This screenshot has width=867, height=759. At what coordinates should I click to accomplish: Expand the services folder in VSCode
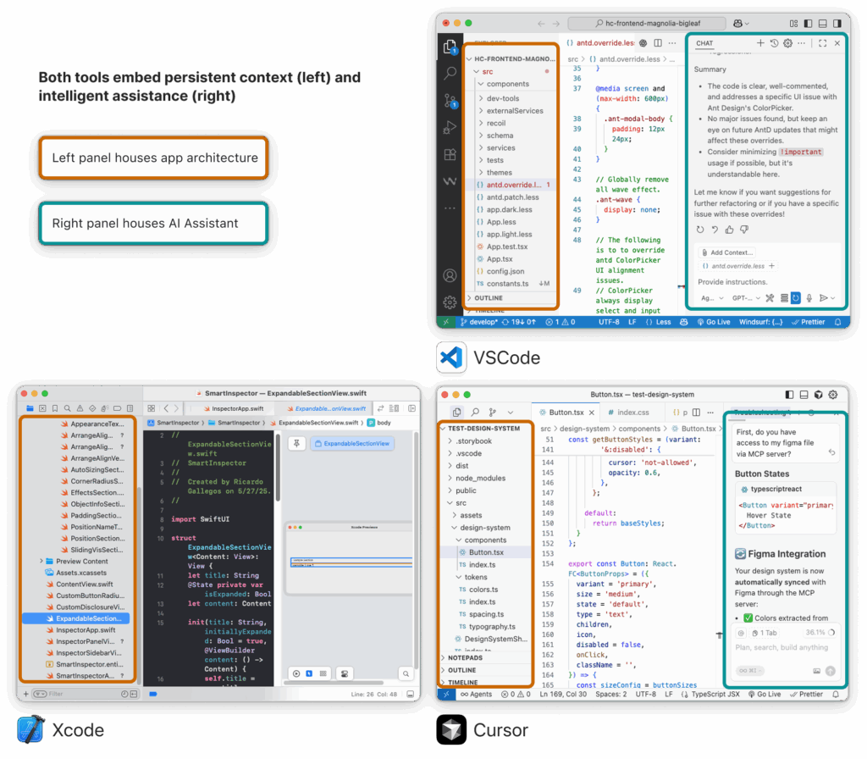click(500, 147)
